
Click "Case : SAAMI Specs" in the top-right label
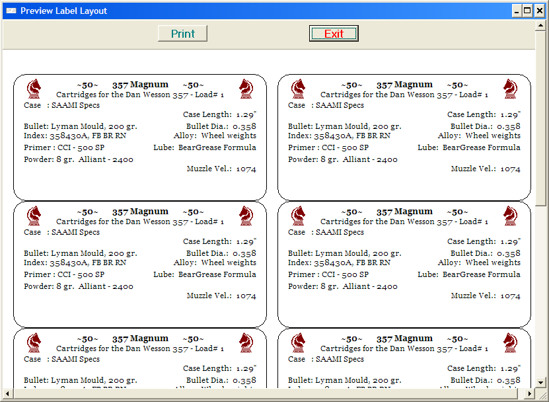point(326,105)
